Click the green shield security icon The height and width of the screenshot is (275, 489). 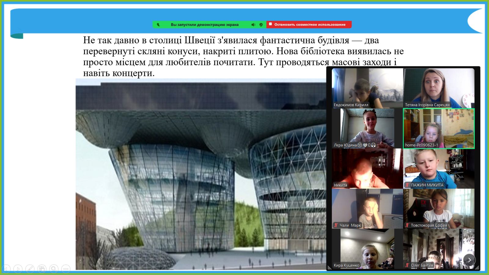click(x=261, y=25)
